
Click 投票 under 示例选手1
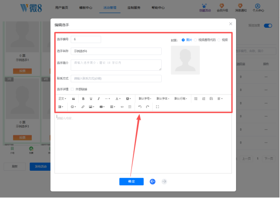click(x=22, y=71)
